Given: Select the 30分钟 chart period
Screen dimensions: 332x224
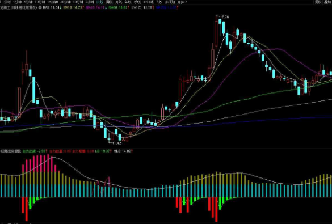Looking at the screenshot, I should 65,2.
